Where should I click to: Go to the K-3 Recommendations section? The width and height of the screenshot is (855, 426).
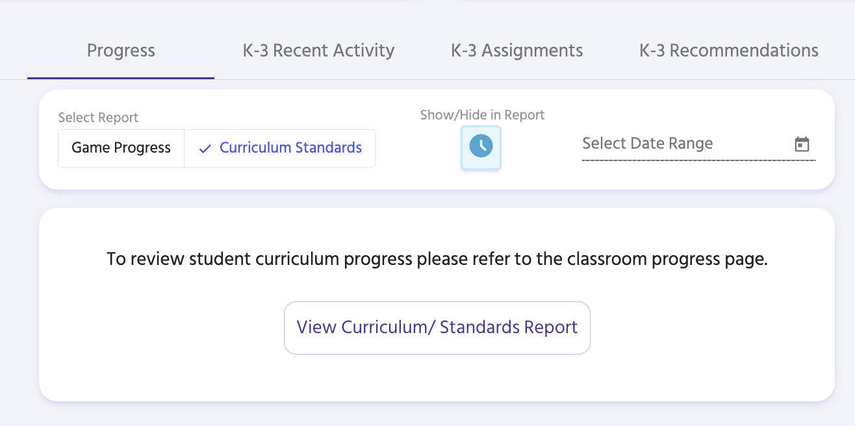(x=728, y=50)
